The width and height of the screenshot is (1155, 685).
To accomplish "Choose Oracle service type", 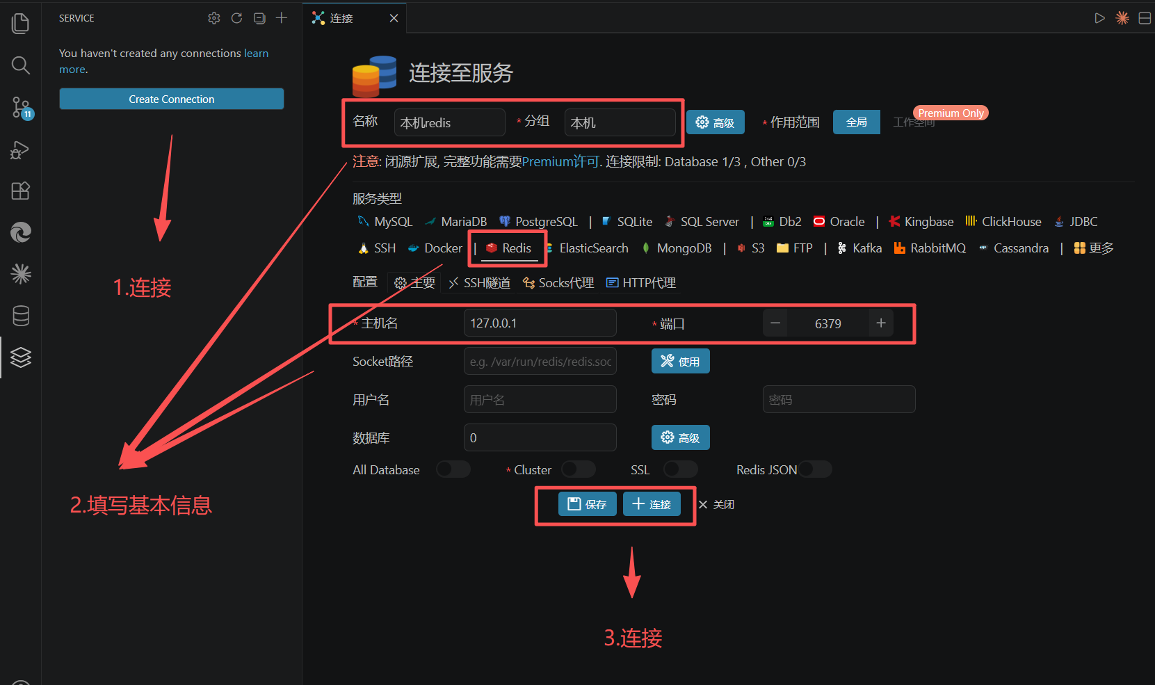I will [839, 222].
